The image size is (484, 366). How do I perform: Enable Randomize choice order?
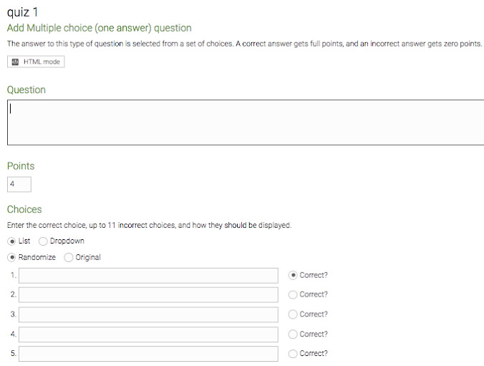(11, 257)
